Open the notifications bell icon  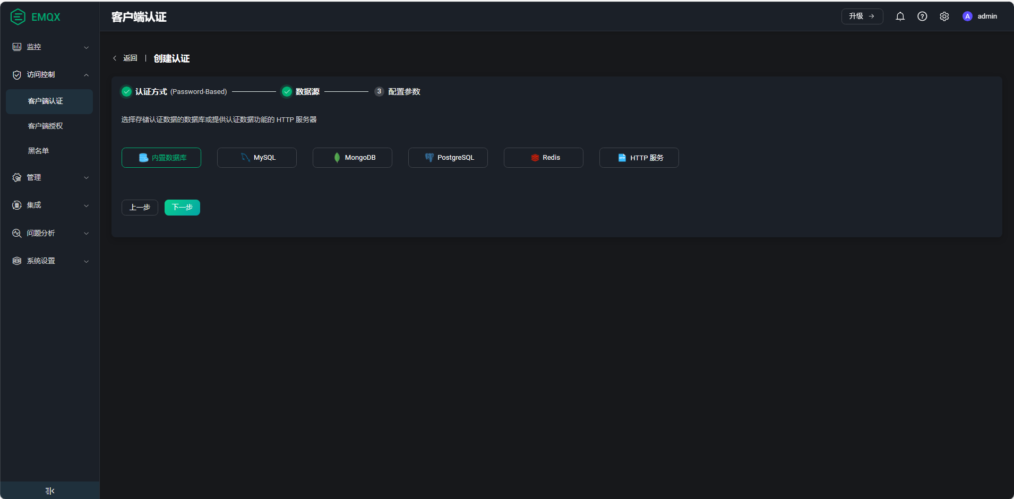click(900, 16)
